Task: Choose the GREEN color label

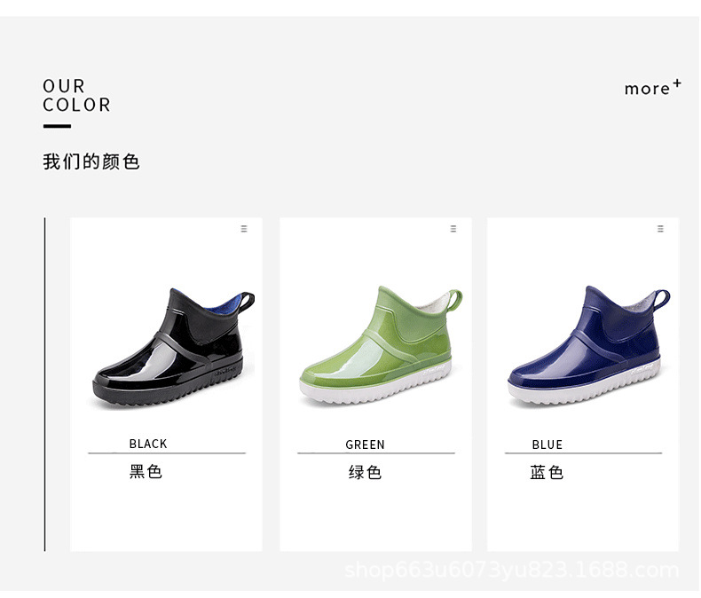Action: point(365,445)
